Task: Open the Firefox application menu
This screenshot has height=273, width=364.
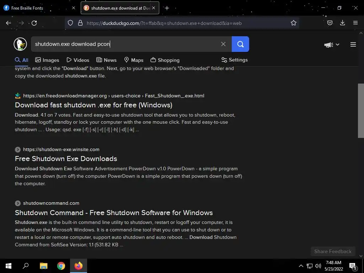Action: [355, 23]
